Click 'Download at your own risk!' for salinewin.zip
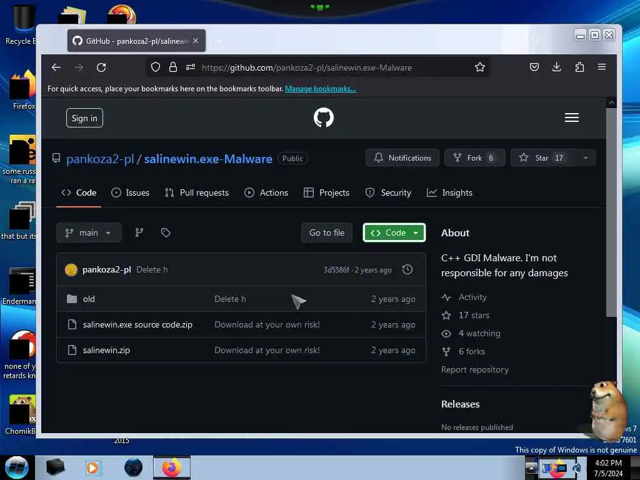This screenshot has height=480, width=640. tap(267, 350)
